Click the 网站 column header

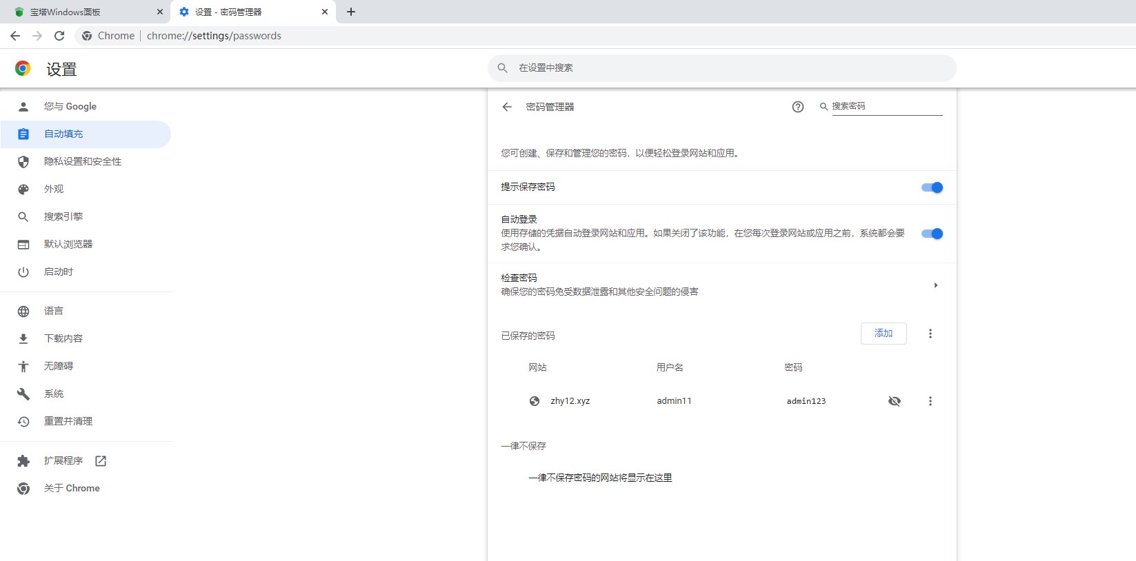pos(537,367)
